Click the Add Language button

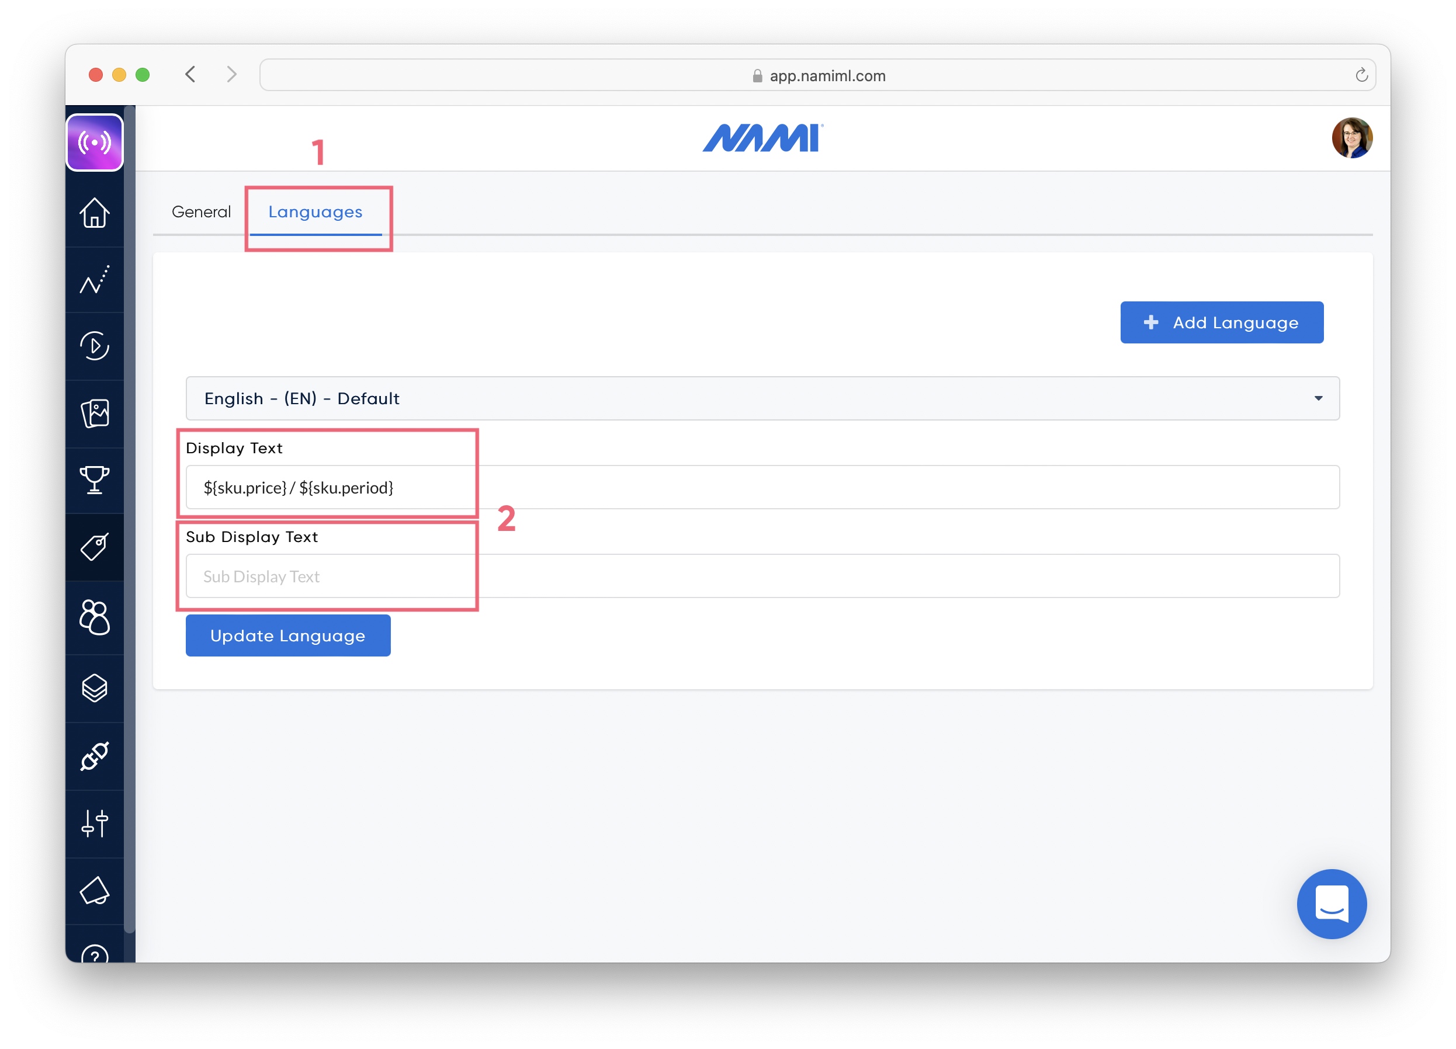pyautogui.click(x=1221, y=322)
